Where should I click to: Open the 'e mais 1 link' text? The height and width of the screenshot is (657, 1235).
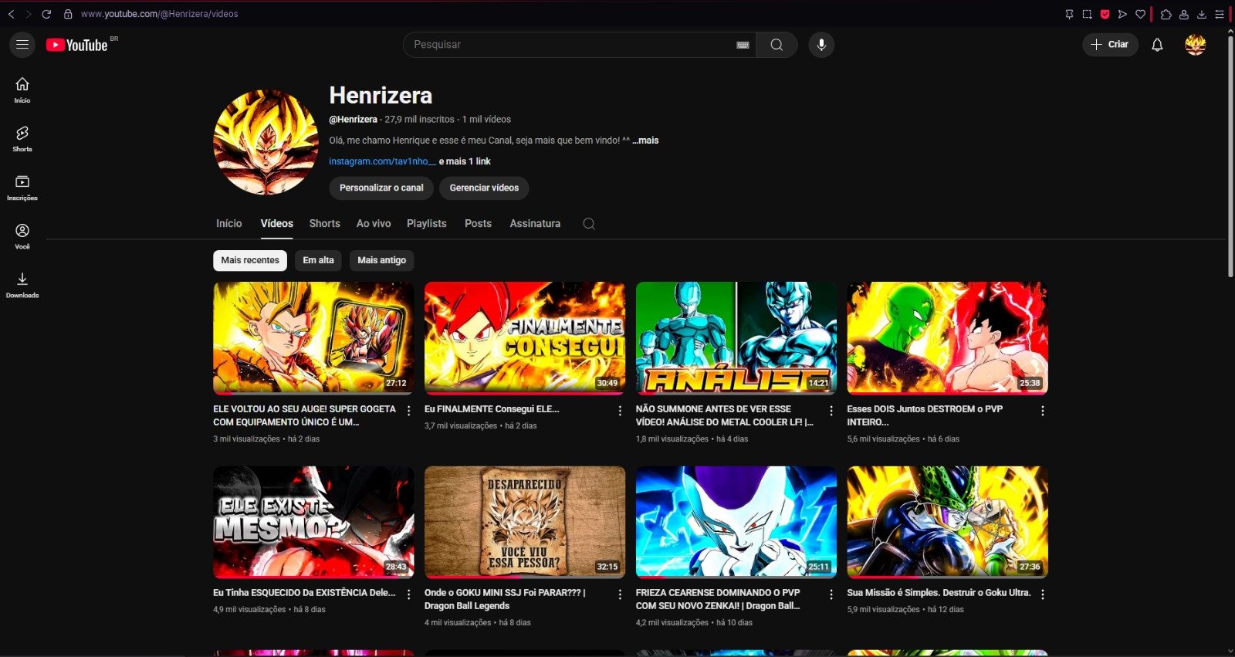465,161
